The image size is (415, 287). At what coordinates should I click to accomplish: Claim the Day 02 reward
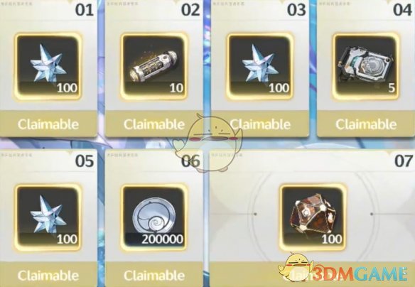point(154,124)
